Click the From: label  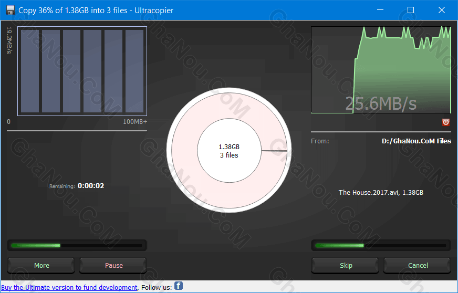point(320,141)
